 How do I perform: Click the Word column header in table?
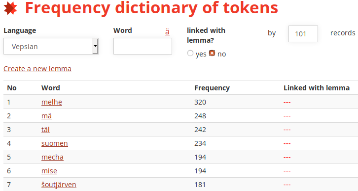[x=51, y=88]
